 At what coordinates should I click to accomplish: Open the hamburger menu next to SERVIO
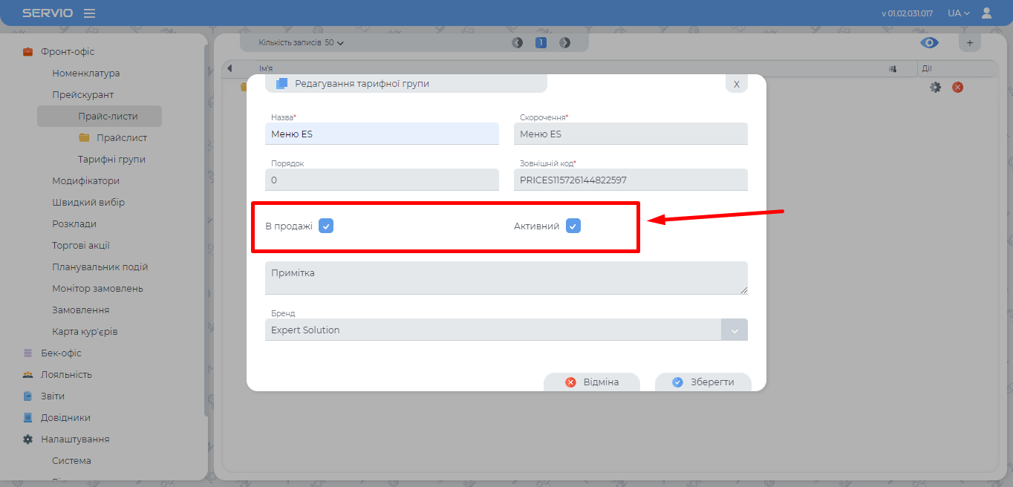pos(89,13)
